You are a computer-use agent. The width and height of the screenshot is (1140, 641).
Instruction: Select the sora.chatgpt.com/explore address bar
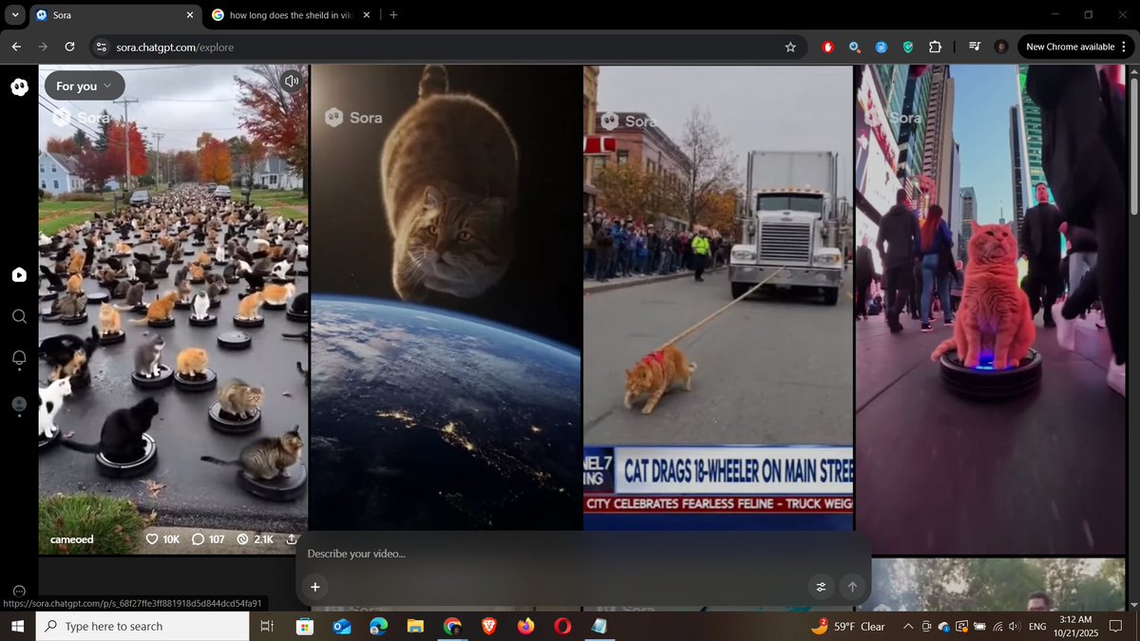(446, 47)
